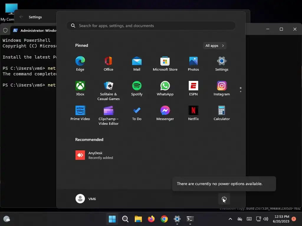Go to next page of pinned apps
Screen dimensions: 302x226
pos(241,92)
